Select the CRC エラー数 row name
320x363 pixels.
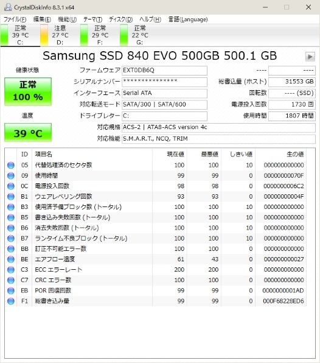click(x=53, y=280)
